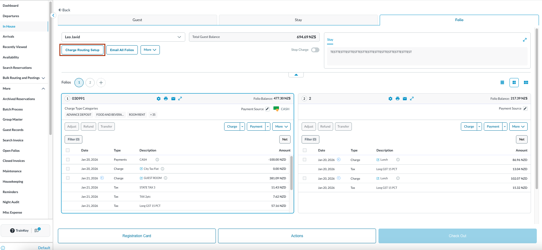Switch to three-column grid view icon

tap(526, 82)
